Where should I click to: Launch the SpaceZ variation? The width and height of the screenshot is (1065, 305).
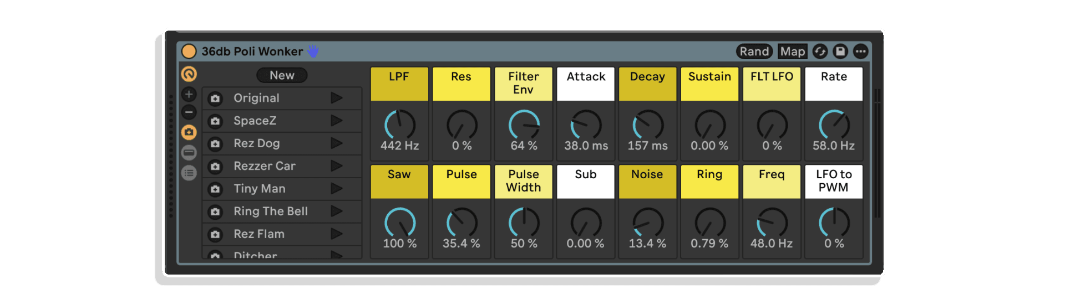337,121
